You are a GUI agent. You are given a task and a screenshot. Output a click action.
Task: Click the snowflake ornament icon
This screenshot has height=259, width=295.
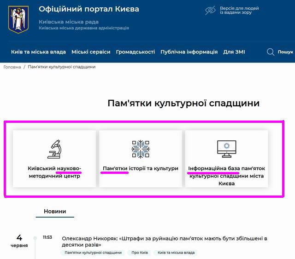141,149
